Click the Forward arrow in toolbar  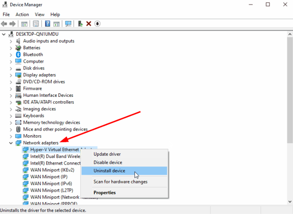pyautogui.click(x=12, y=24)
